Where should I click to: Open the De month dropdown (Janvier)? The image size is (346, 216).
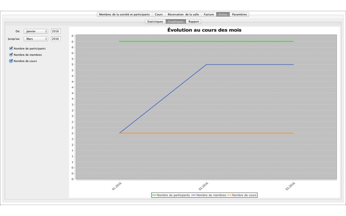point(36,31)
